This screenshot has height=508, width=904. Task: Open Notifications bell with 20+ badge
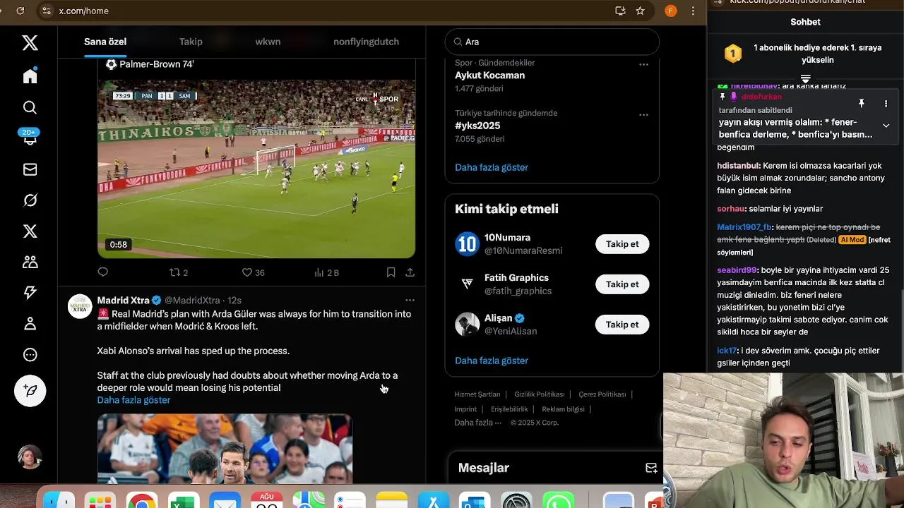[30, 138]
